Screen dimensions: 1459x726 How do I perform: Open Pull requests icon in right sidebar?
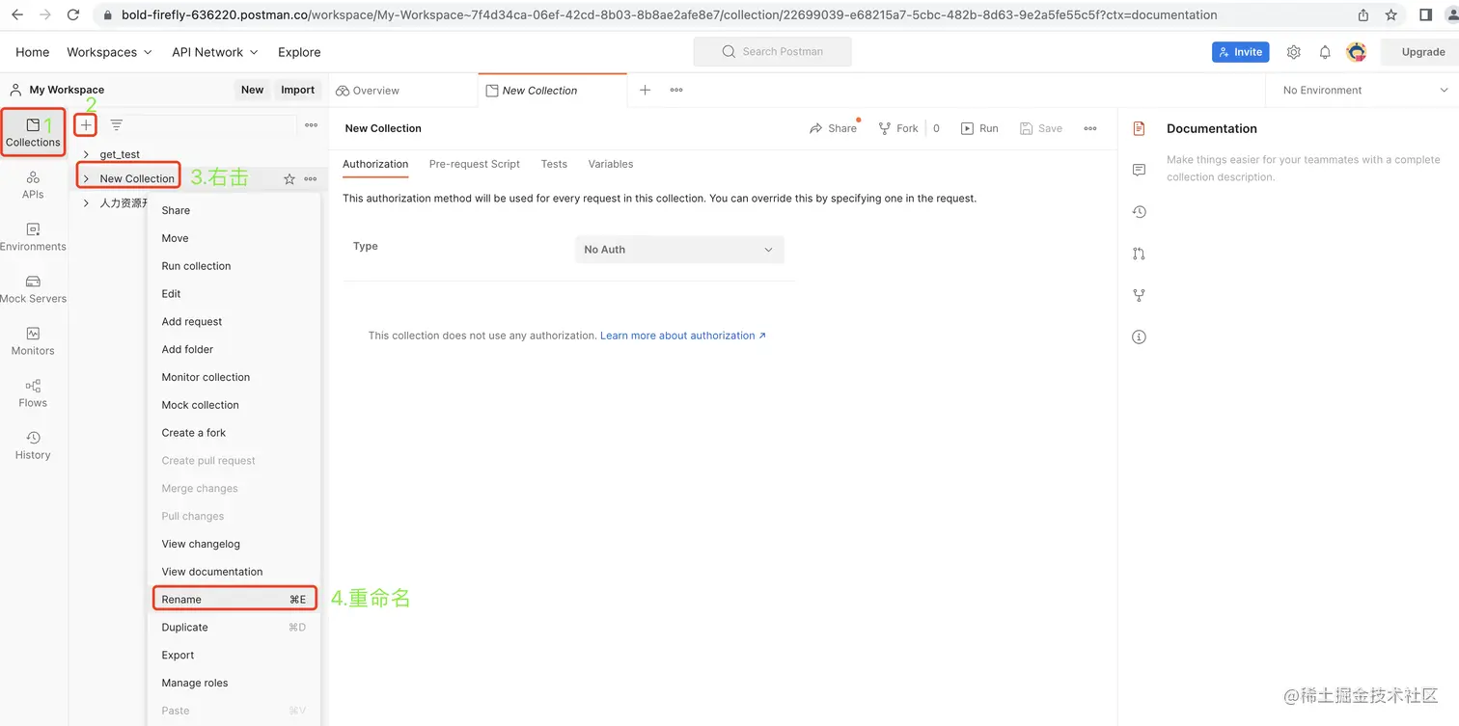coord(1139,254)
